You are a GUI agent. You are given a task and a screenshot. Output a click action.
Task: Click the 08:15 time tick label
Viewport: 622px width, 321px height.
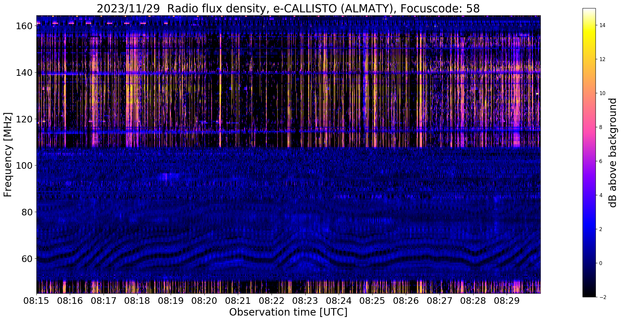coord(36,301)
